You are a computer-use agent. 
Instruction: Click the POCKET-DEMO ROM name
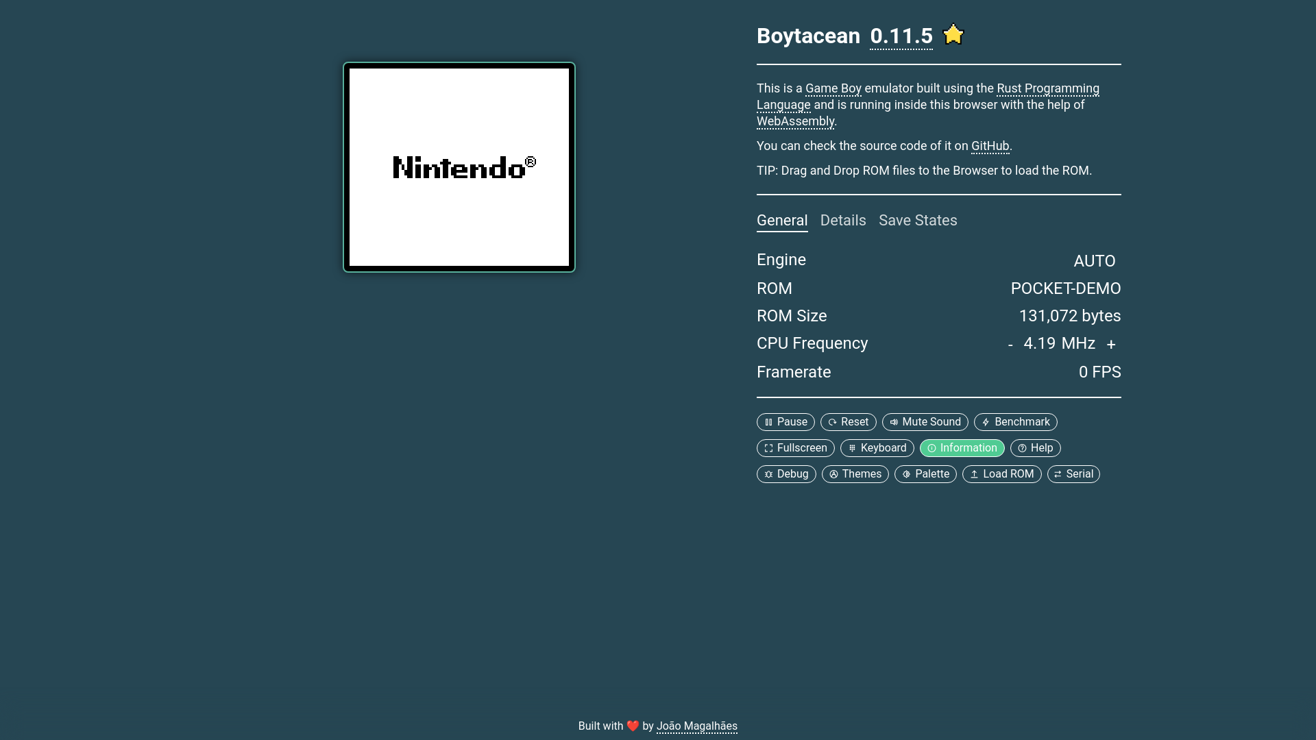point(1066,288)
